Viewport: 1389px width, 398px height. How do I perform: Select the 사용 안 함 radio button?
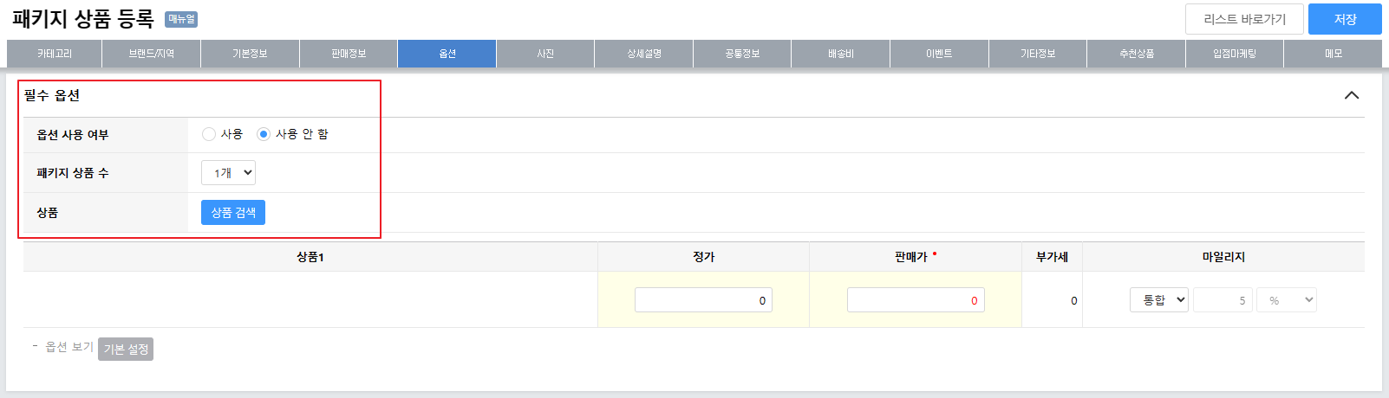tap(264, 134)
